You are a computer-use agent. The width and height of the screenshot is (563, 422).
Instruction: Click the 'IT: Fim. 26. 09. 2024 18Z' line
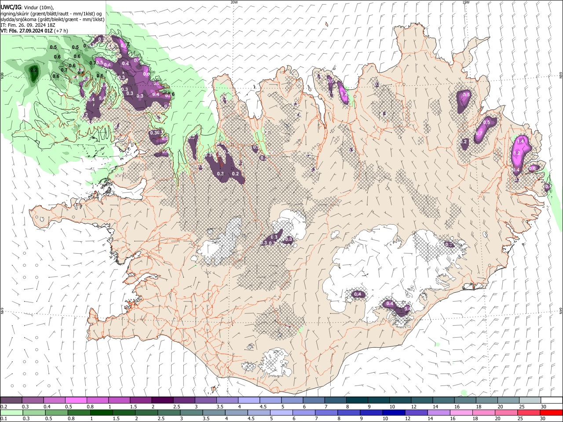[x=27, y=25]
